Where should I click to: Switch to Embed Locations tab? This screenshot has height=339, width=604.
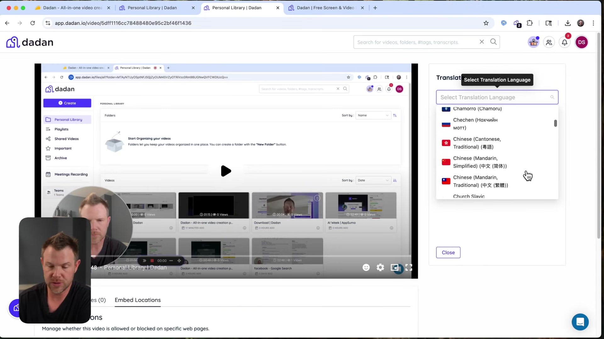(x=137, y=300)
